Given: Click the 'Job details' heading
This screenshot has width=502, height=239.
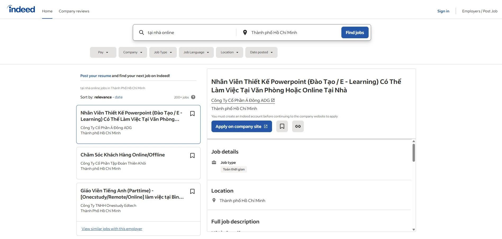Looking at the screenshot, I should point(225,152).
